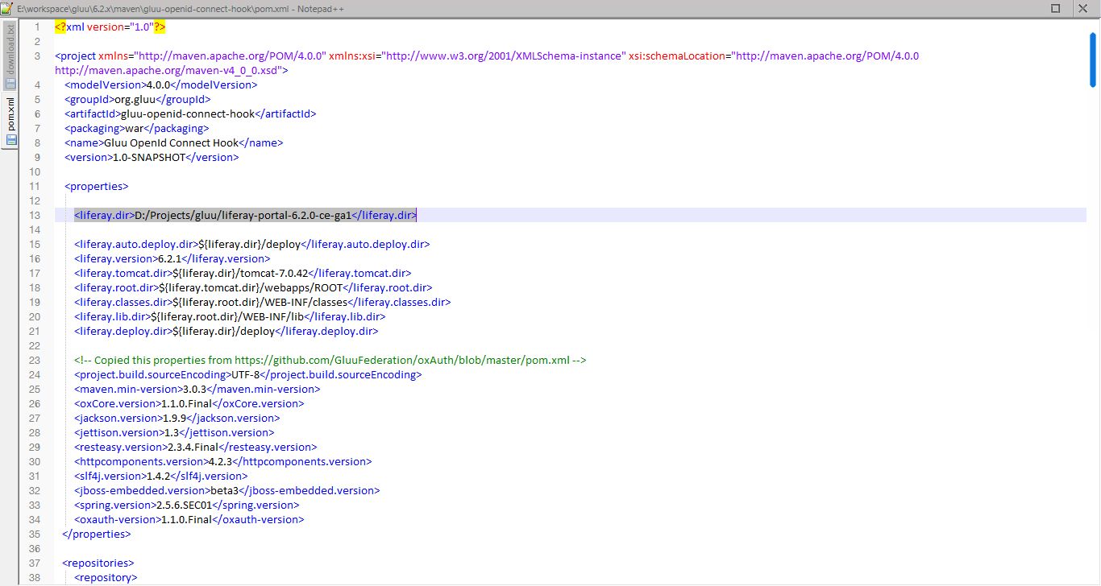The width and height of the screenshot is (1101, 586).
Task: Click the repositories tag on line 37
Action: point(97,563)
